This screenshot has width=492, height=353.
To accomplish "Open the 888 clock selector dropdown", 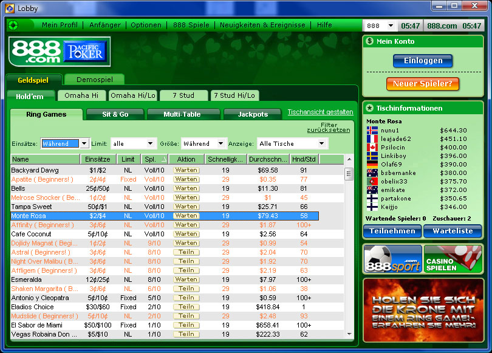I will [x=391, y=26].
